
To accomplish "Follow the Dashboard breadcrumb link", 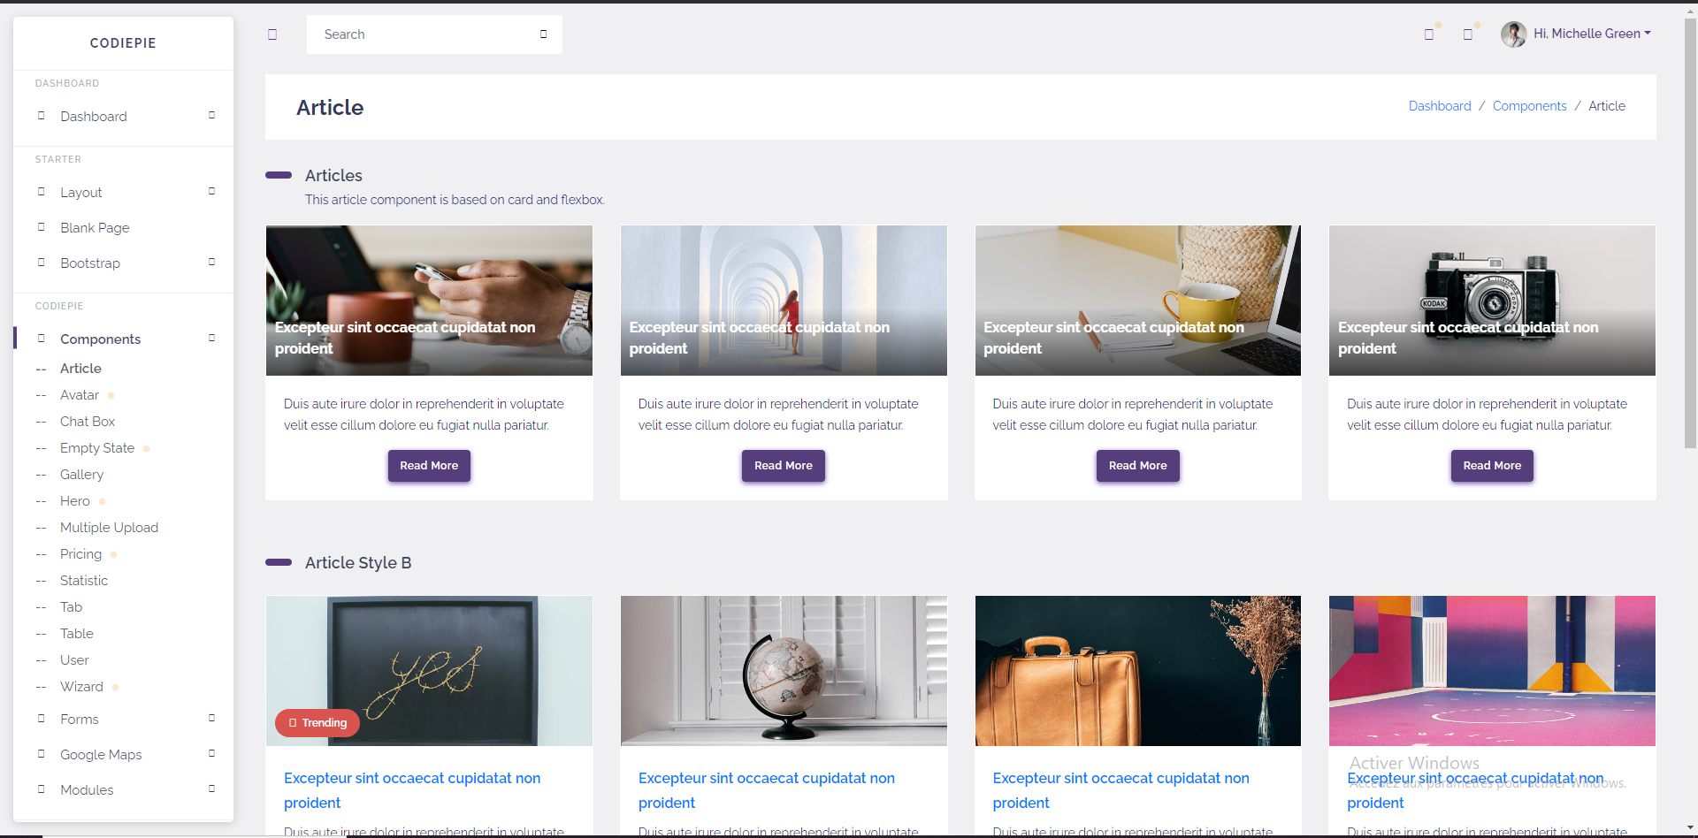I will click(1440, 106).
